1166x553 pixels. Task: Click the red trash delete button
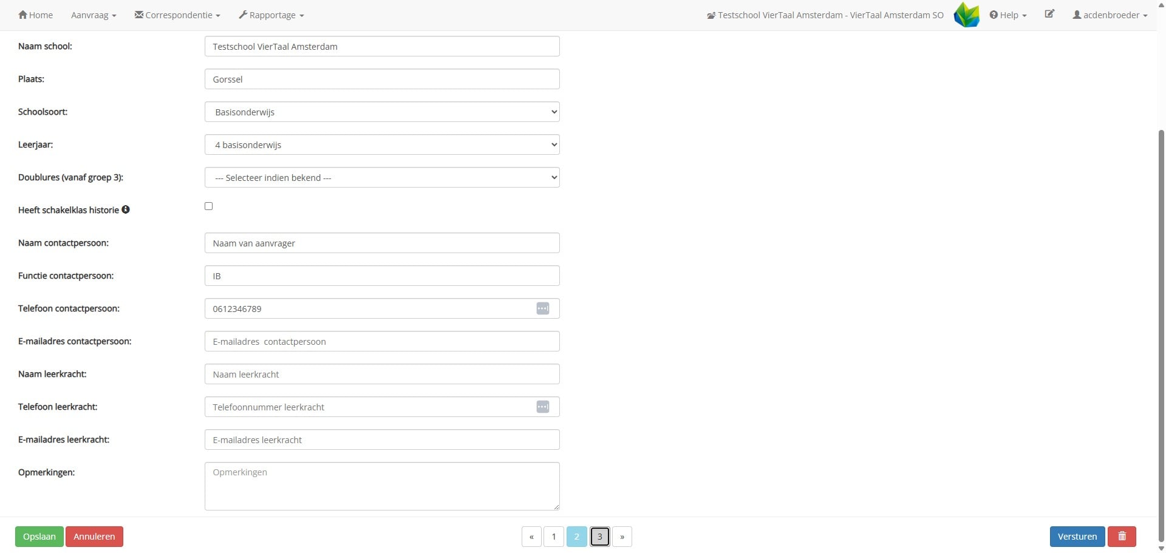1122,537
